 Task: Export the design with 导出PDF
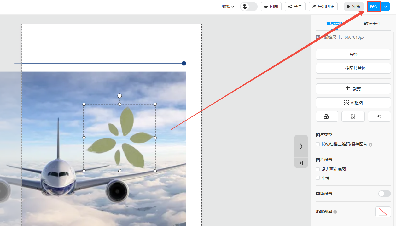[323, 7]
